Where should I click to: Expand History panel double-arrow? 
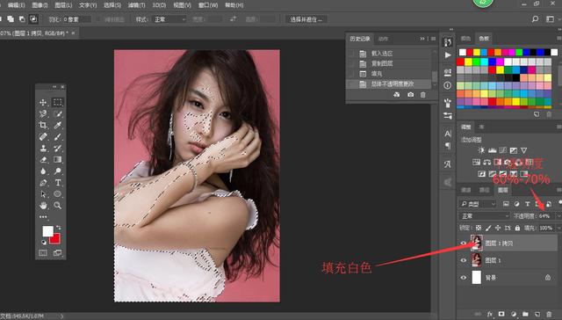pyautogui.click(x=422, y=39)
